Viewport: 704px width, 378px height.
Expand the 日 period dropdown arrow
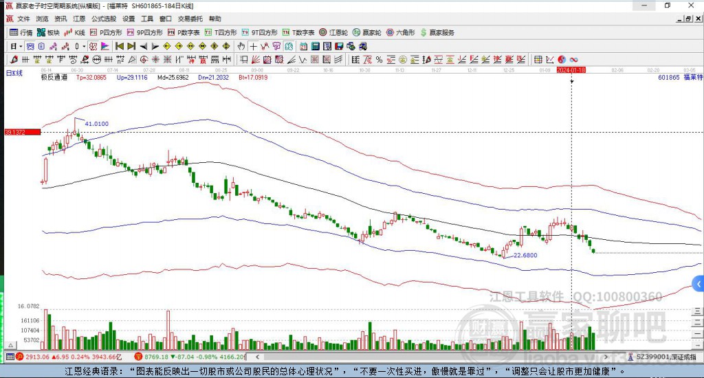click(x=21, y=46)
